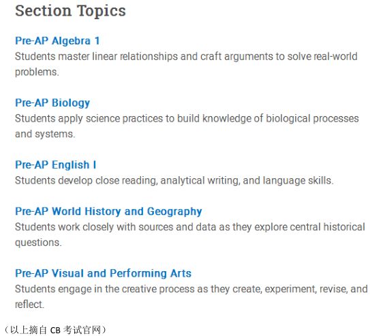Click the 'Students develop close reading' sentence
Viewport: 370px width, 336px height.
click(174, 181)
